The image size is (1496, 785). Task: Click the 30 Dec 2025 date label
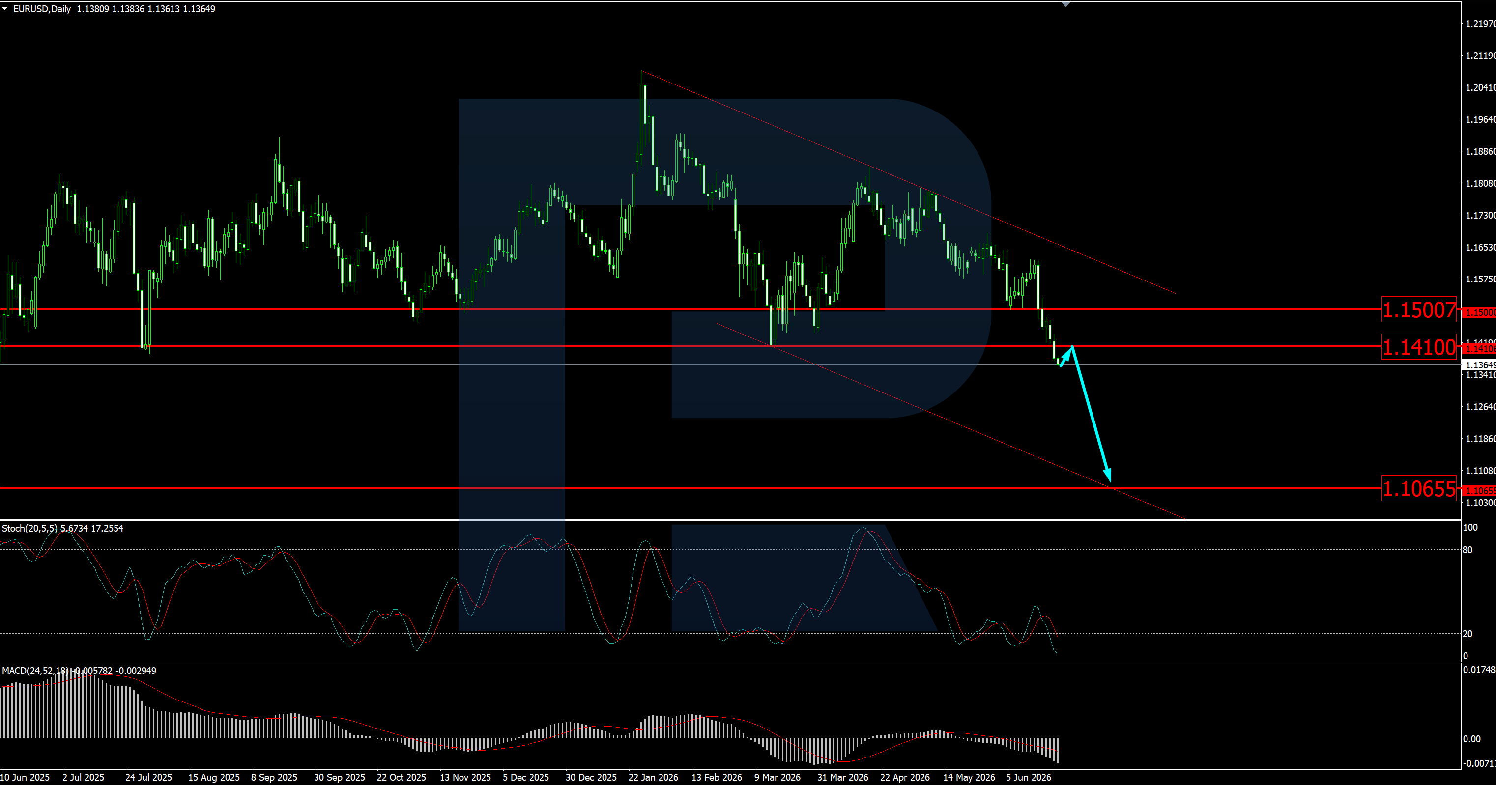591,778
